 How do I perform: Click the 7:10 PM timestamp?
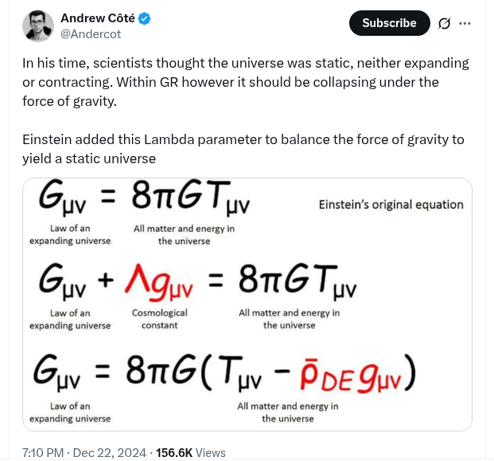tap(43, 453)
